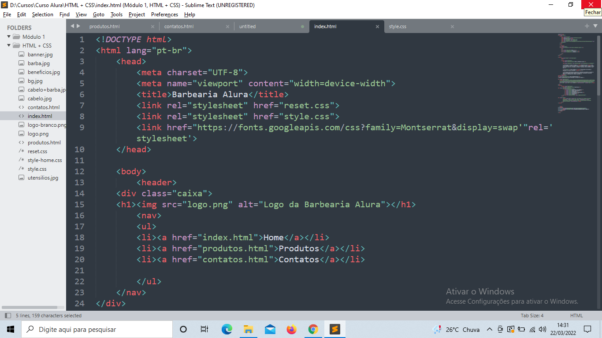Click the taskbar search box
Screen dimensions: 602x338
pos(97,329)
